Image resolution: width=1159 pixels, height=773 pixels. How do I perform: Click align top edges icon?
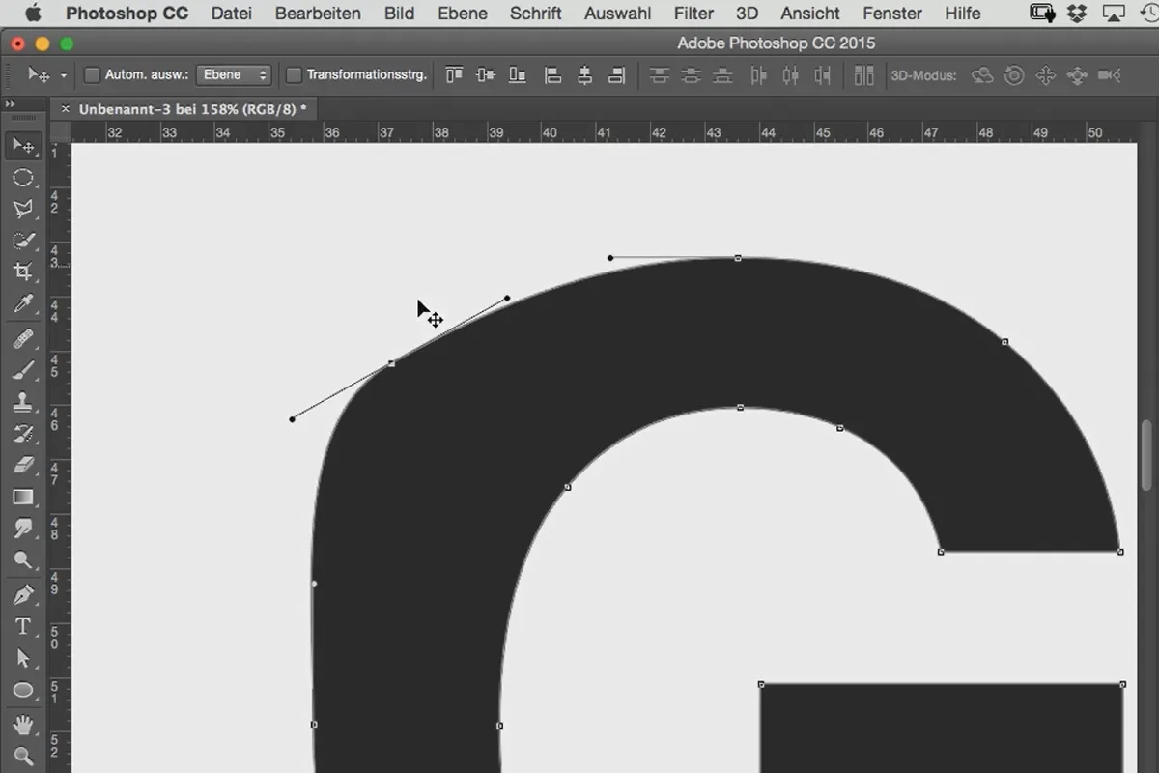(454, 75)
